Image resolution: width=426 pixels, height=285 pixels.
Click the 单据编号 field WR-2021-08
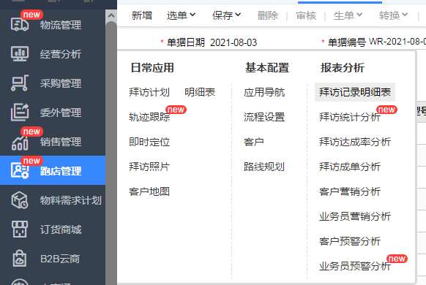coord(397,42)
